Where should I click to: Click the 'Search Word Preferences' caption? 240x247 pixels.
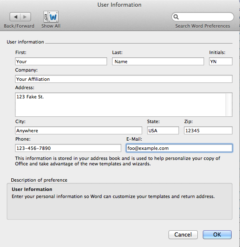pyautogui.click(x=203, y=26)
